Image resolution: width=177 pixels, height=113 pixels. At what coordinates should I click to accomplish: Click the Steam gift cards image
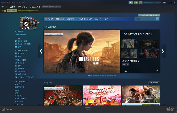[x=30, y=23]
